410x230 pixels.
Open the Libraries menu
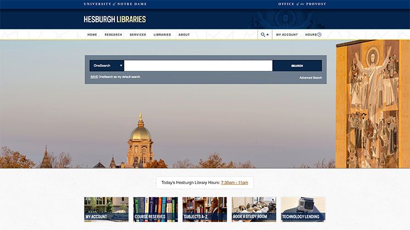point(162,34)
